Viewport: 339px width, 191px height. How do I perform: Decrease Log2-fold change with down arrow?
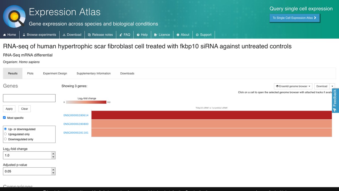click(x=53, y=157)
